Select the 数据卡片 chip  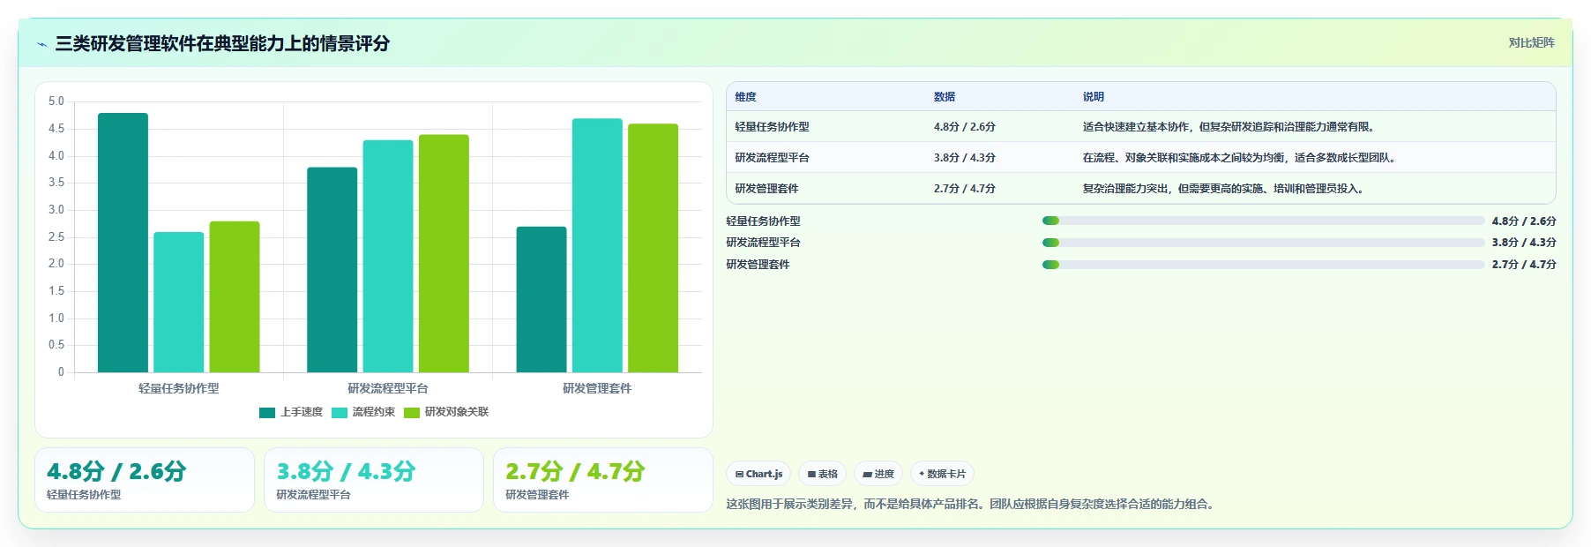pos(942,474)
